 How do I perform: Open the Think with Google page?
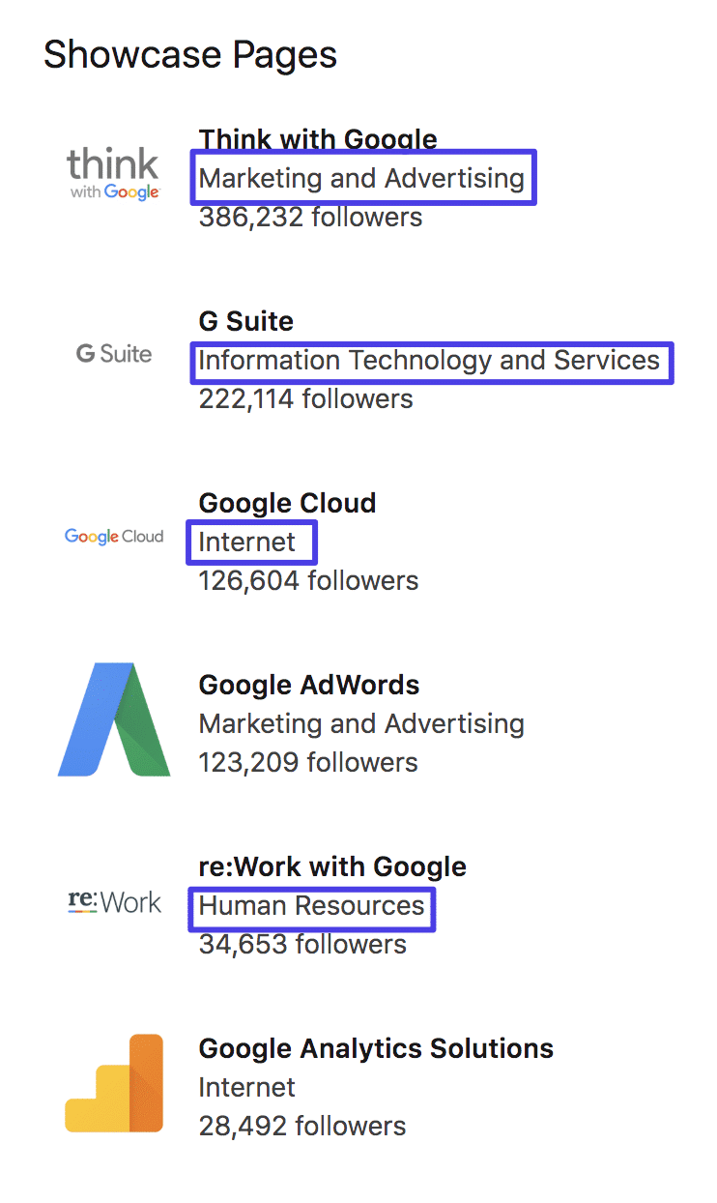tap(318, 139)
